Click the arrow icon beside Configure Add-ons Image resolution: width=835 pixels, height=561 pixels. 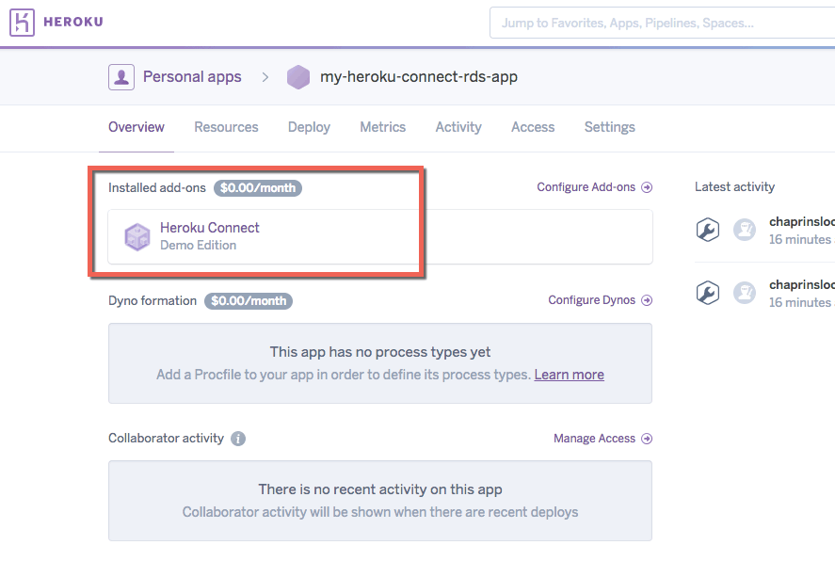[647, 187]
